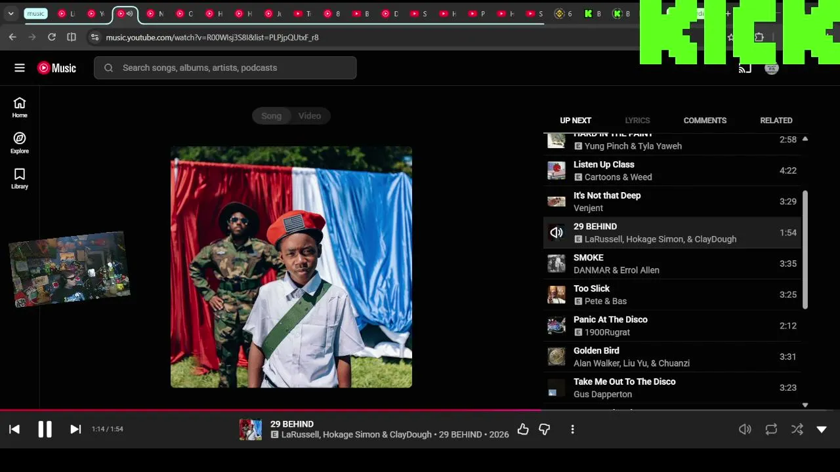This screenshot has height=472, width=840.
Task: Click the small song thumbnail in player bar
Action: [251, 429]
